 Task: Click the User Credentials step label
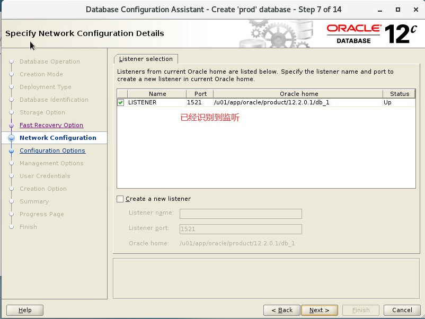pos(45,176)
